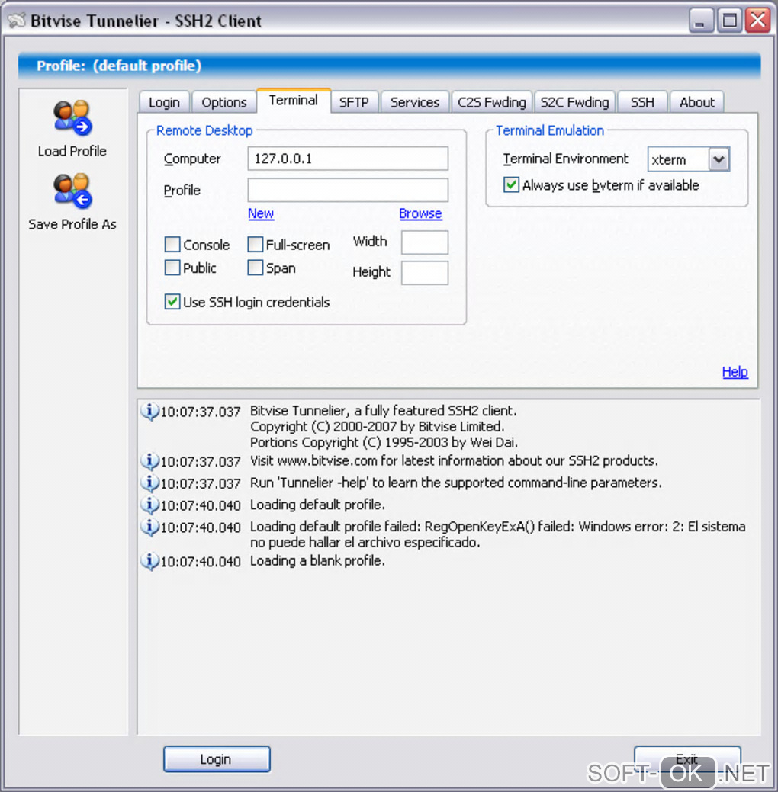Open the Help link
This screenshot has width=778, height=792.
[735, 372]
